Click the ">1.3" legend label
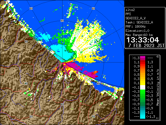 point(136,58)
